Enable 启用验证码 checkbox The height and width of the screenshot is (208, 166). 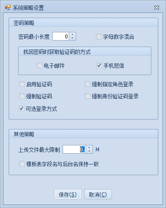tap(22, 84)
